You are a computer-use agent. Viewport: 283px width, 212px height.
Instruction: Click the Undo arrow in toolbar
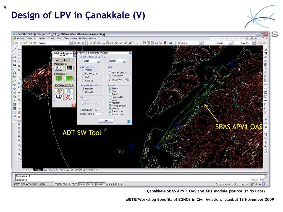coord(130,43)
